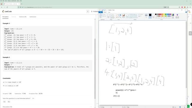This screenshot has width=192, height=108.
Task: Open the browser History menu
Action: click(x=9, y=1)
